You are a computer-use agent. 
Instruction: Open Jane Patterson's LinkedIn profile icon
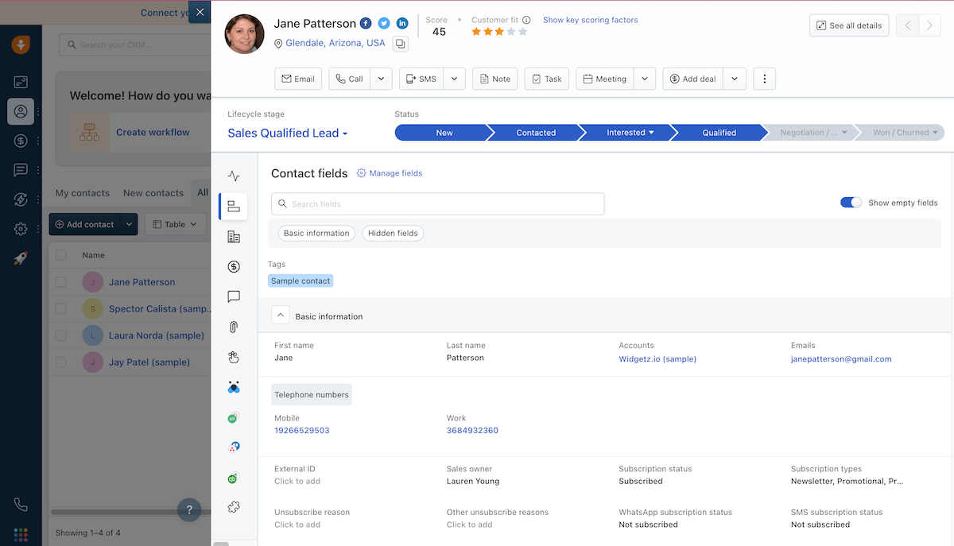(402, 24)
